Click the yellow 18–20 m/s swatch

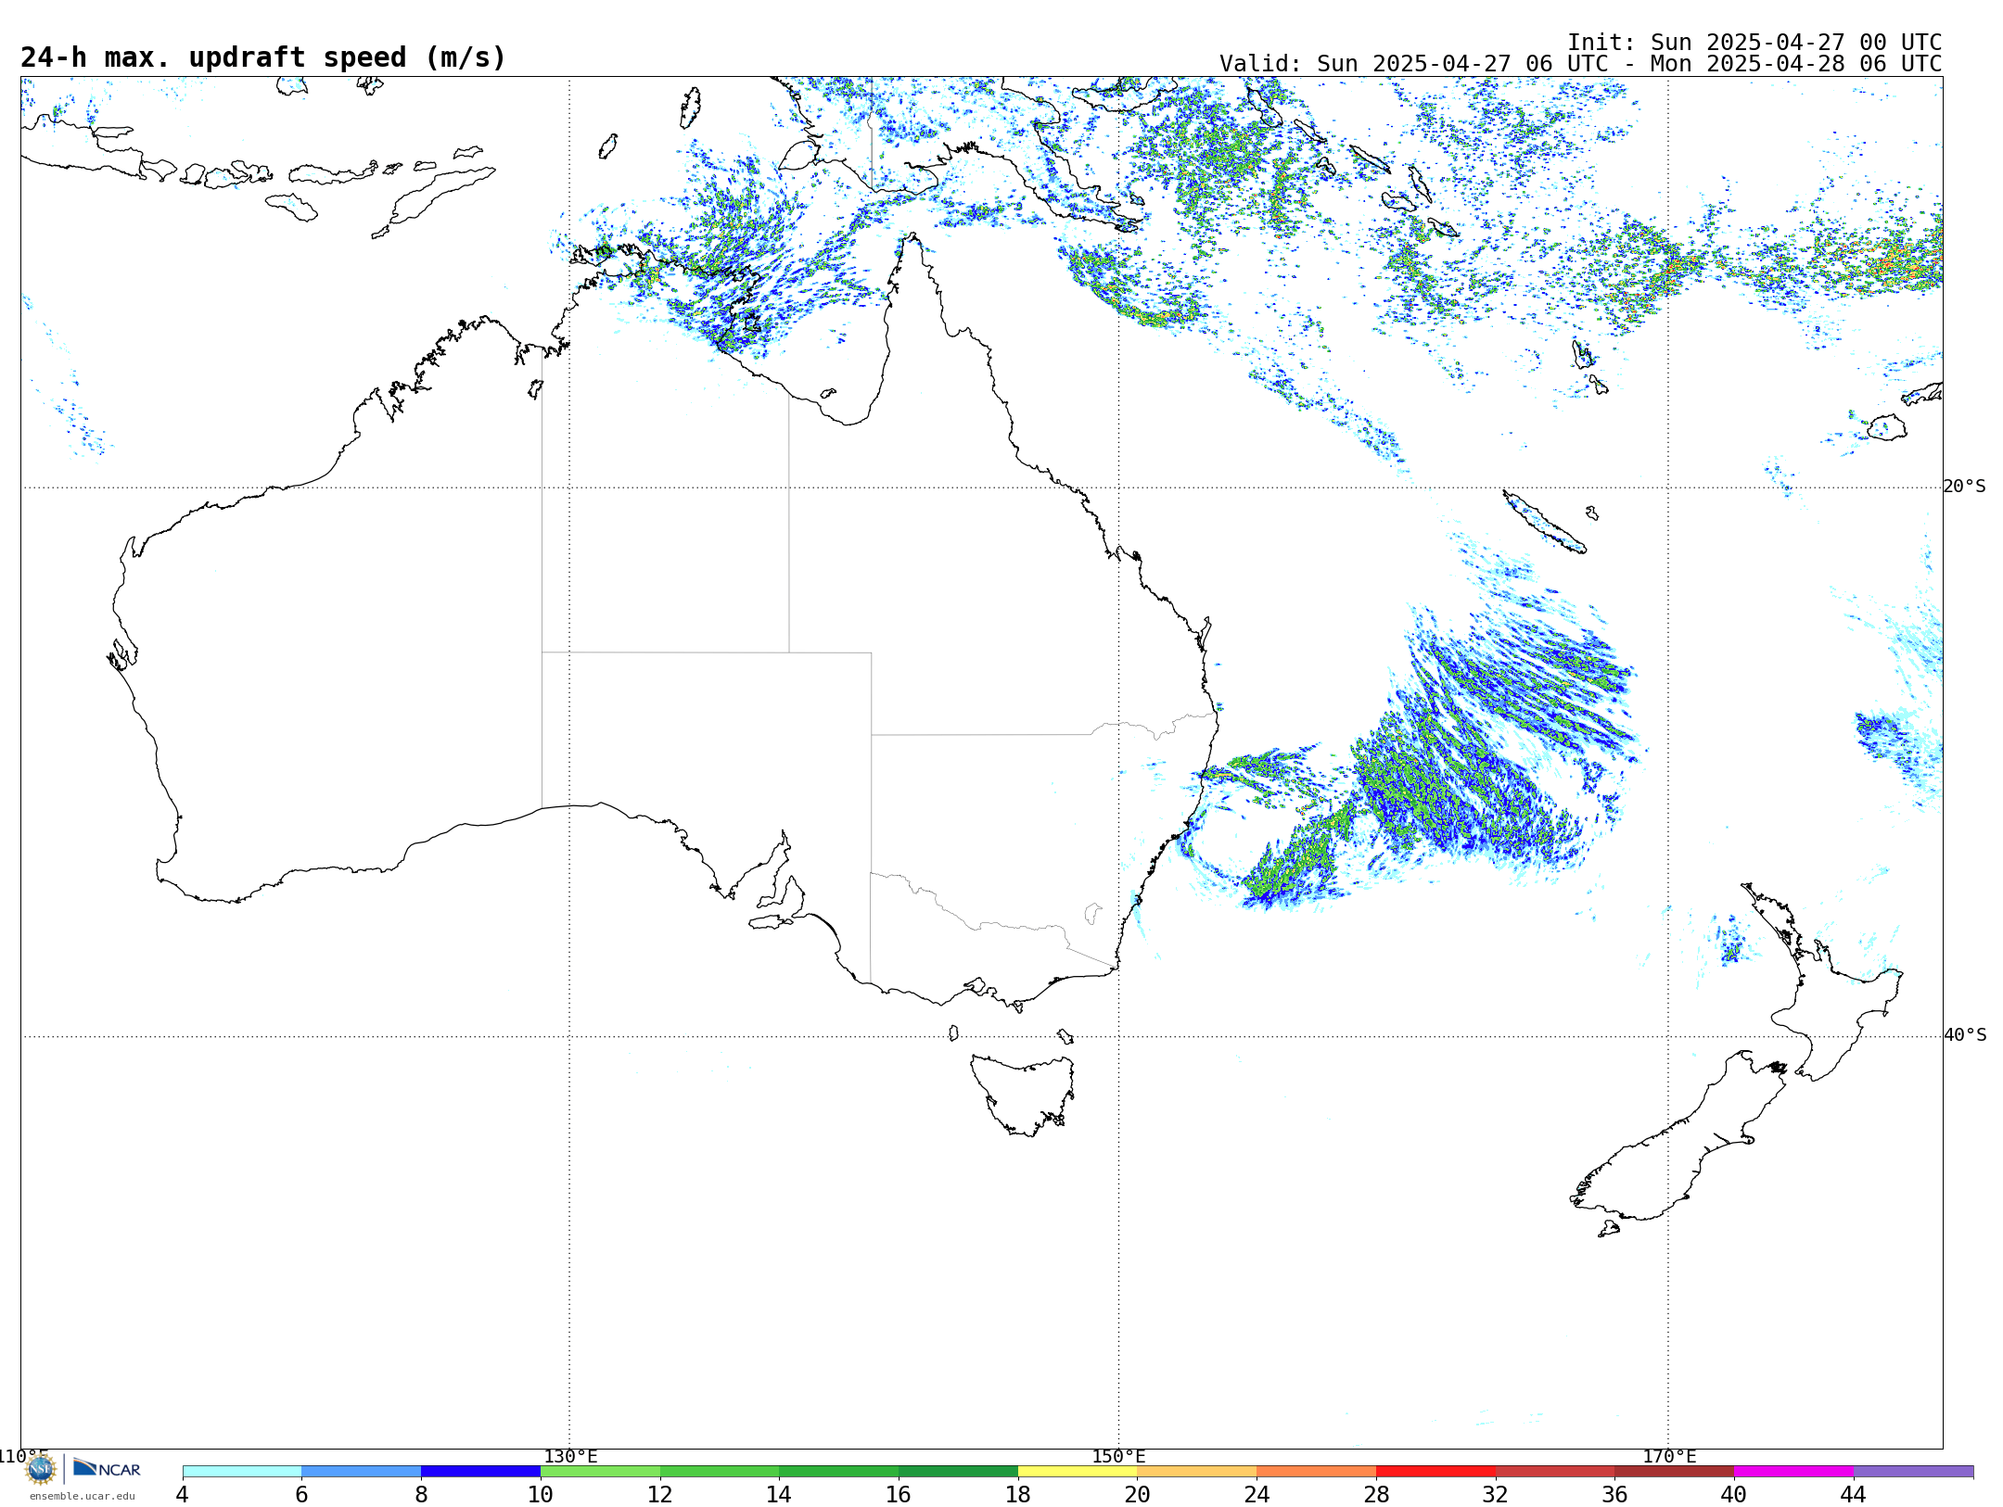click(x=1078, y=1472)
